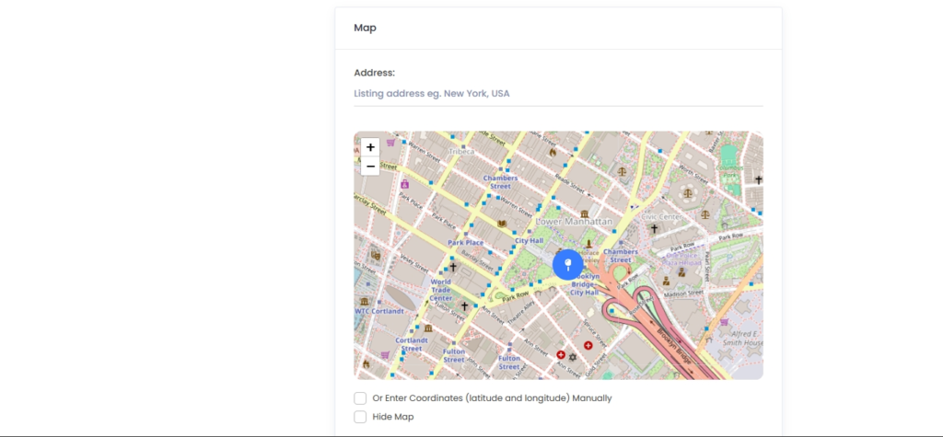The image size is (943, 437).
Task: Enable entering coordinates manually checkbox
Action: click(360, 398)
